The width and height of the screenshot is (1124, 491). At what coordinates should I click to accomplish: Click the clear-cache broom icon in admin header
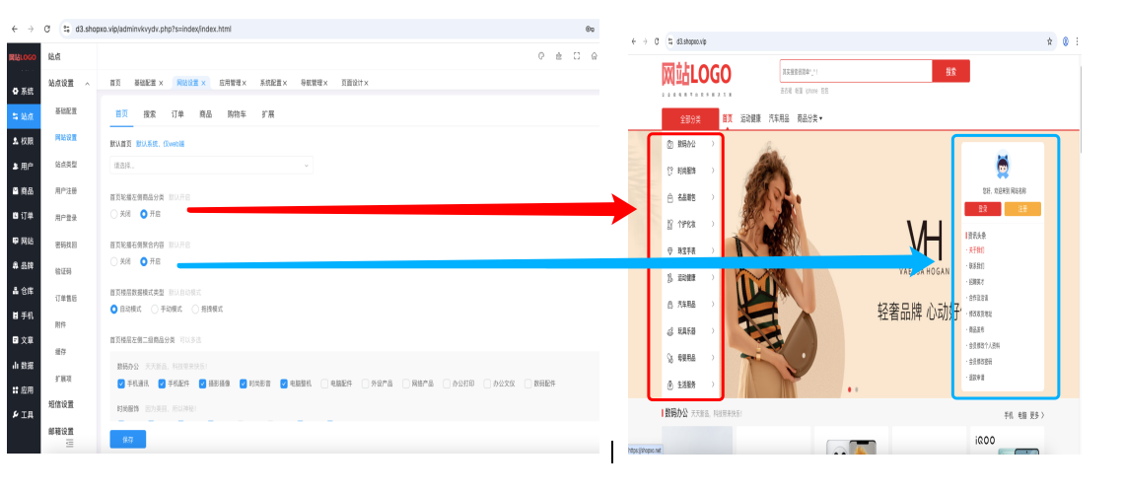click(559, 56)
